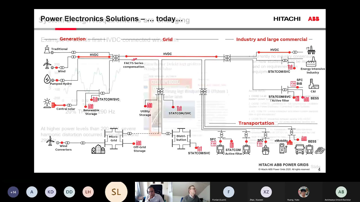Viewport: 360px width, 202px height.
Task: Click the 'HITACHI ABB POWER GRIDS' footer text
Action: [x=283, y=165]
